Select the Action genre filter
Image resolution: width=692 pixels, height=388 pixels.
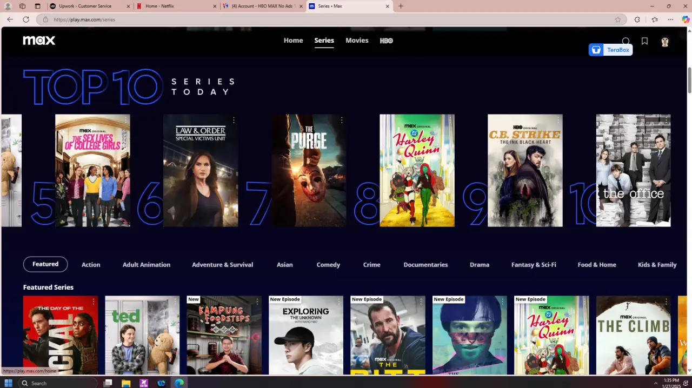[91, 265]
